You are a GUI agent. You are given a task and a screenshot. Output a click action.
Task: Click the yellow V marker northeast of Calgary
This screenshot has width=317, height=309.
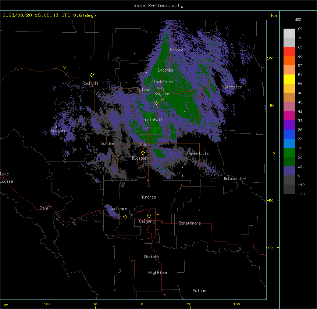158,214
